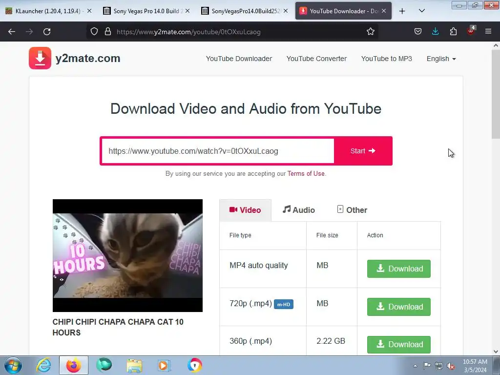
Task: Click the round multicolor keyhole taskbar icon
Action: (x=194, y=365)
